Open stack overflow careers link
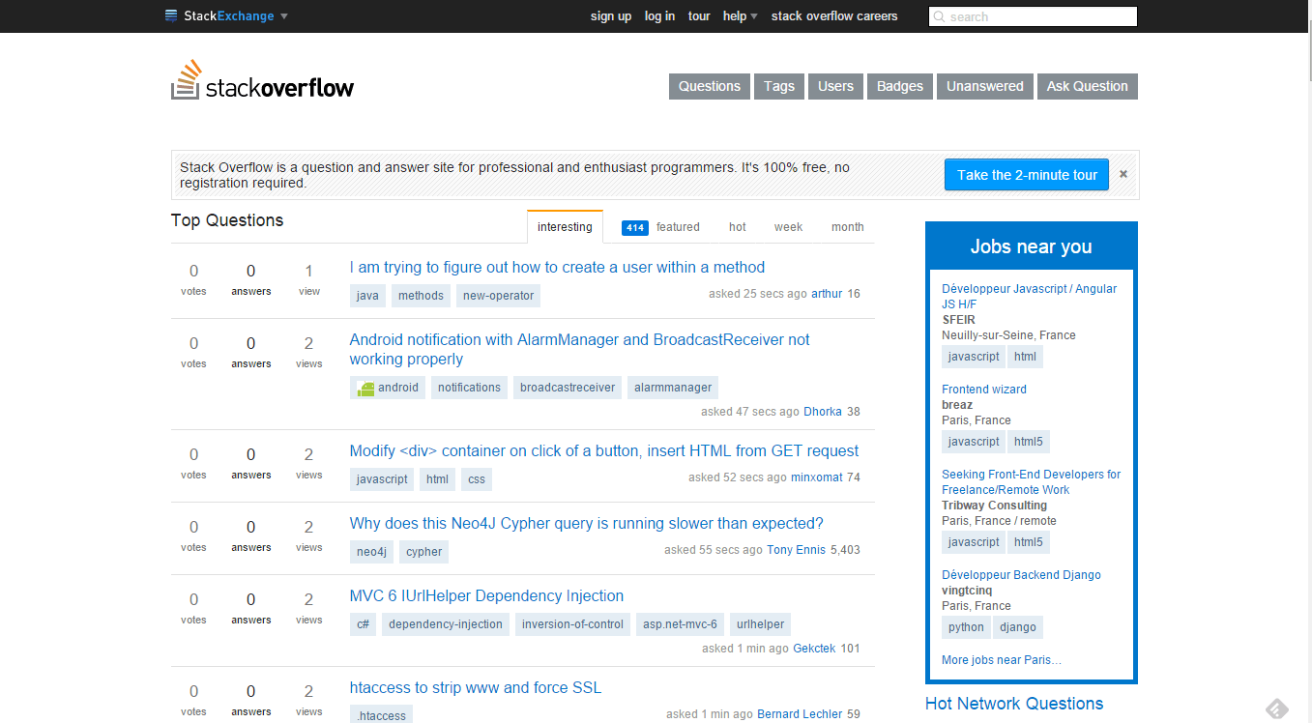 (x=834, y=16)
